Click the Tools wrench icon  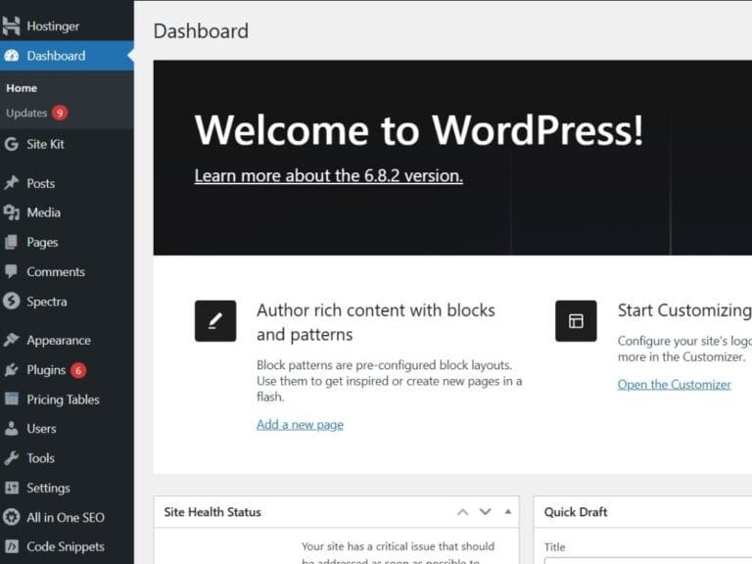pyautogui.click(x=11, y=458)
